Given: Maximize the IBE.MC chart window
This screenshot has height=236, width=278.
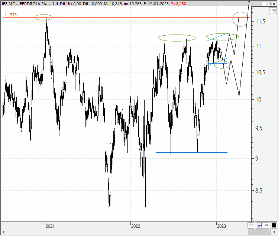Looking at the screenshot, I should pyautogui.click(x=269, y=4).
